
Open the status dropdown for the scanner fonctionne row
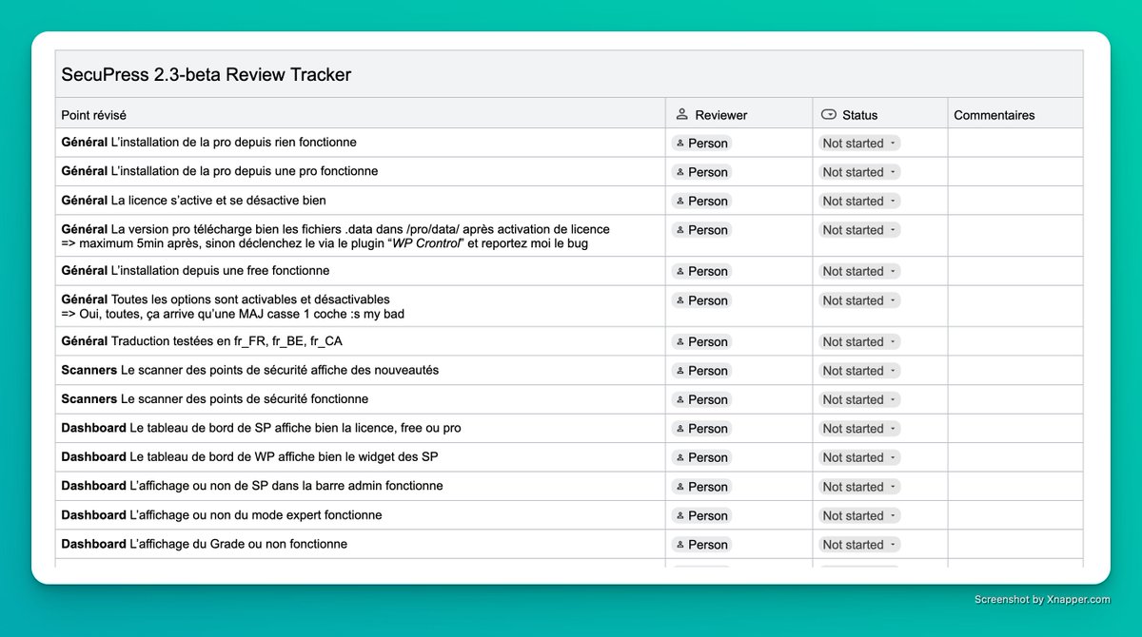[x=893, y=399]
